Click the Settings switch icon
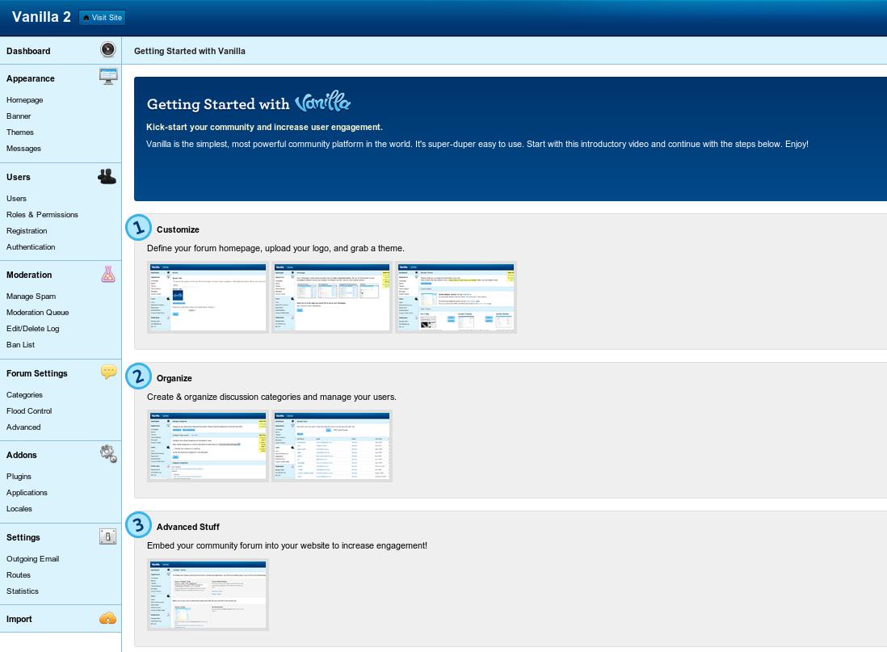The image size is (887, 652). 108,536
